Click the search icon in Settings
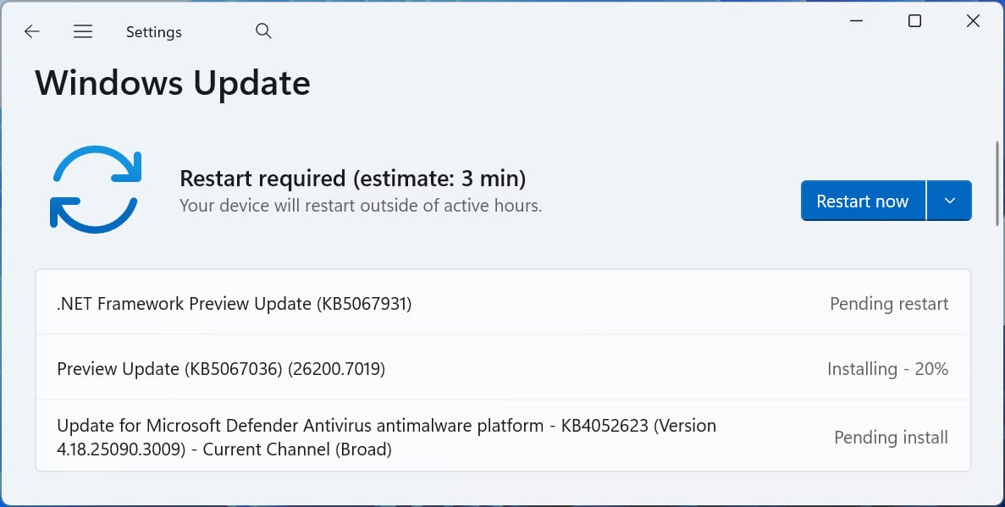Image resolution: width=1005 pixels, height=507 pixels. pyautogui.click(x=263, y=30)
